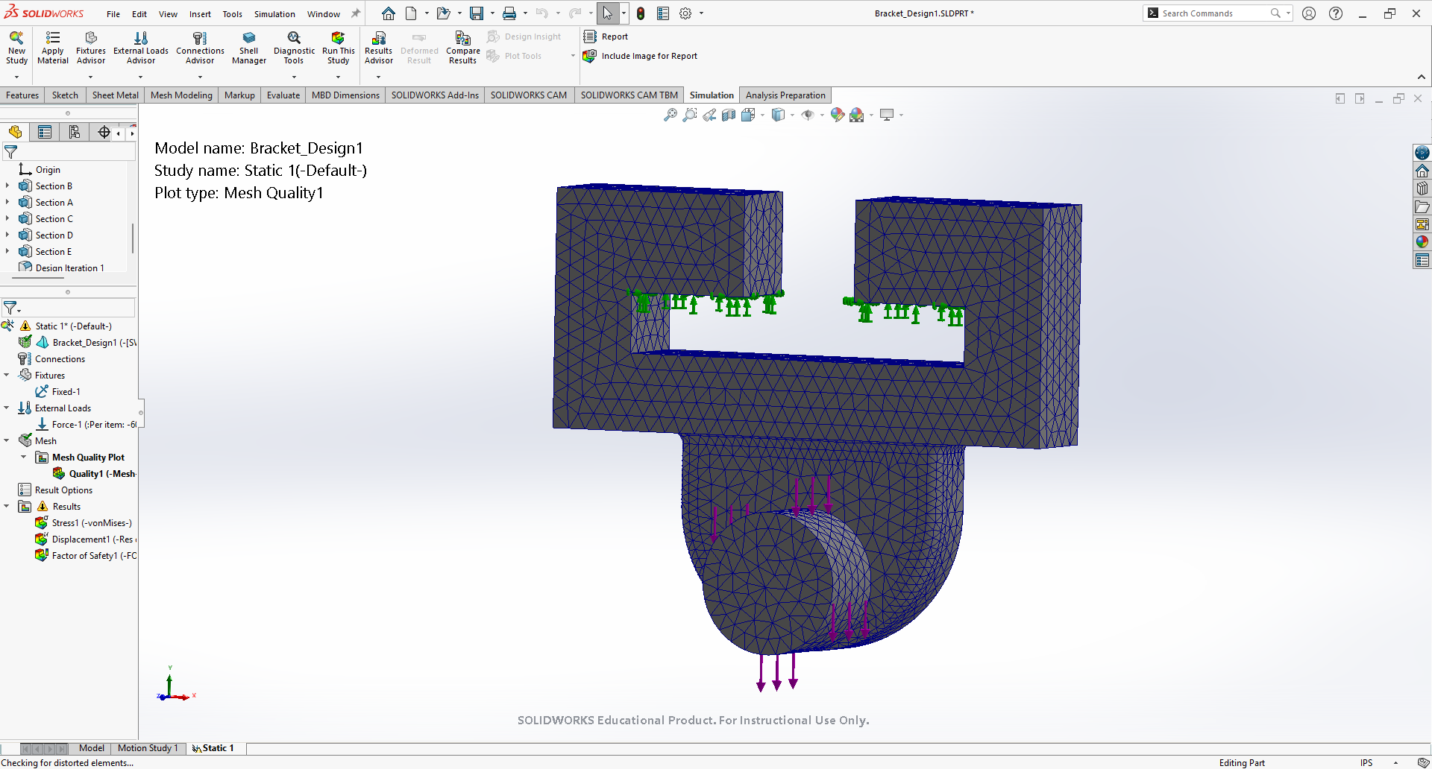Select Result Options item
Screen dimensions: 1432x769
click(56, 490)
